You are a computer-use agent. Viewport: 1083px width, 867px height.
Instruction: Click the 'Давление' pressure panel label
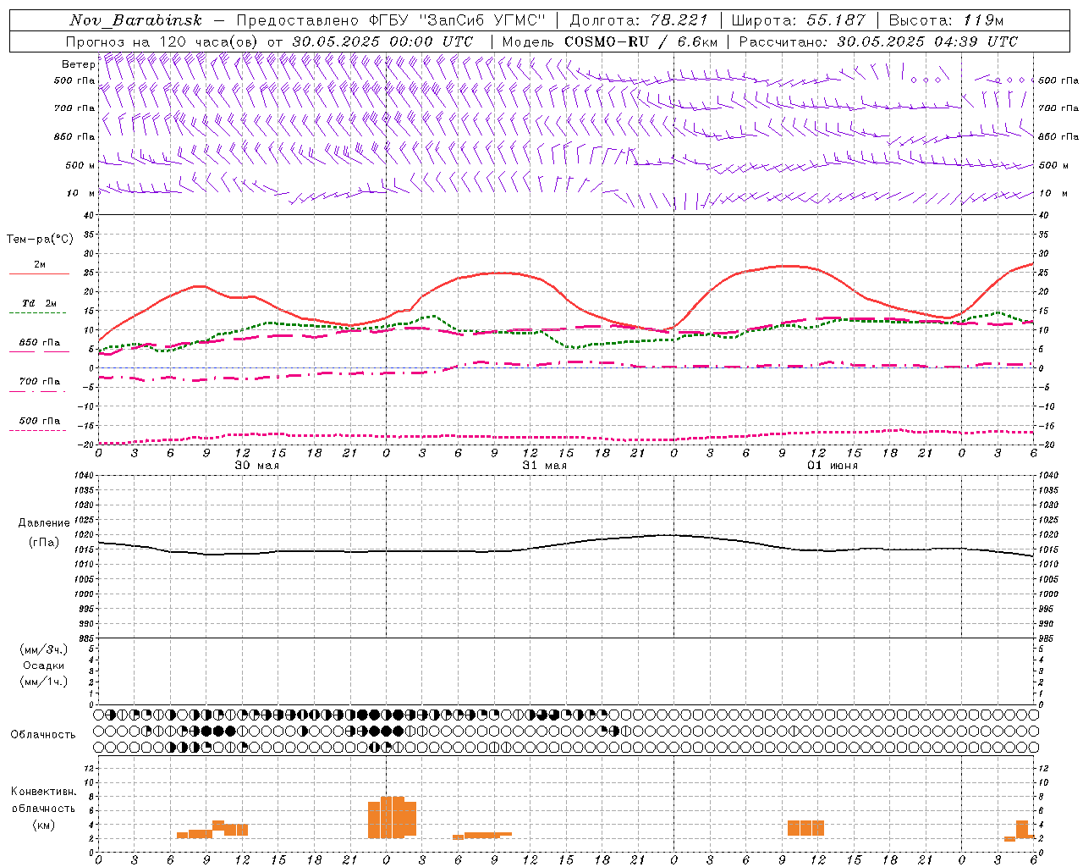click(x=44, y=523)
